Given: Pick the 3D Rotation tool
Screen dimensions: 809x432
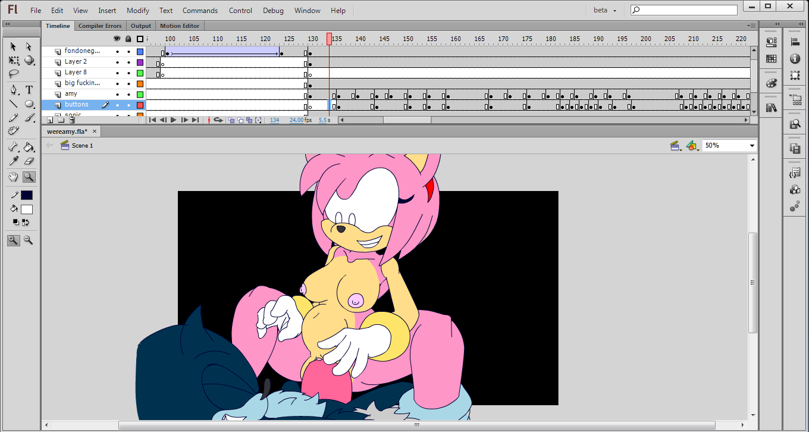Looking at the screenshot, I should point(29,61).
